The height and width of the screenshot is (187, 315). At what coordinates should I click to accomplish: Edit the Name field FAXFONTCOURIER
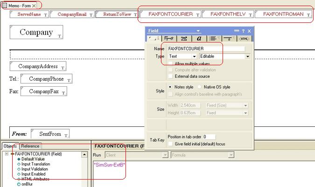tap(206, 49)
